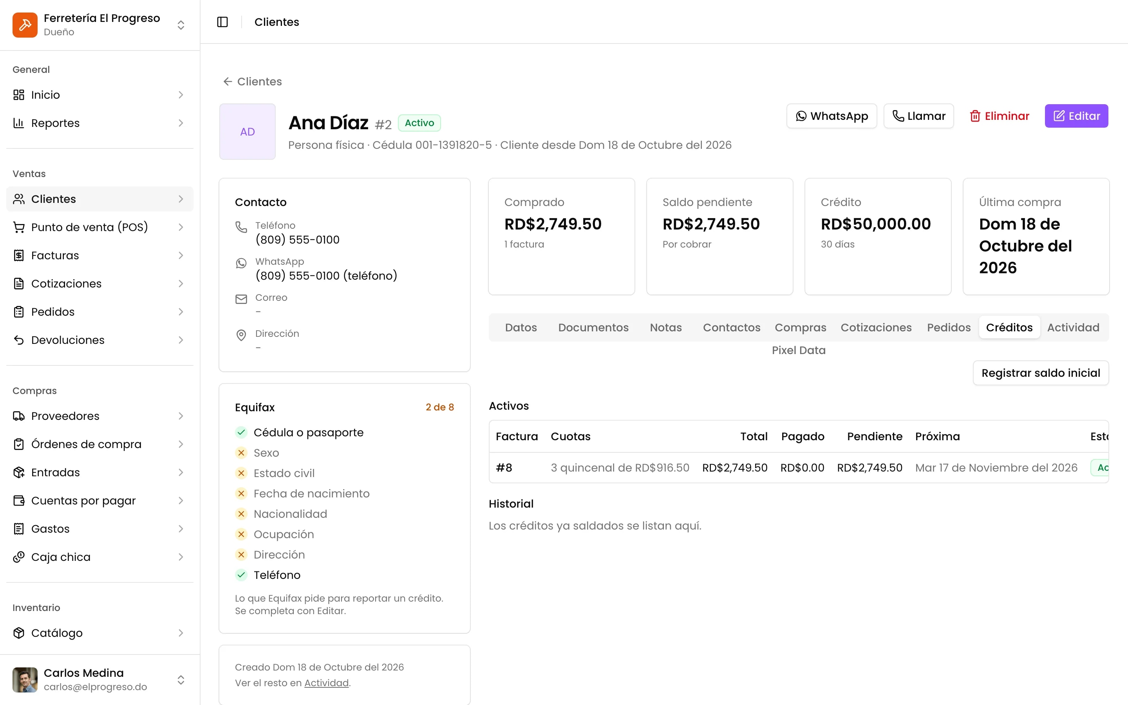
Task: Switch to the Datos tab
Action: click(521, 327)
